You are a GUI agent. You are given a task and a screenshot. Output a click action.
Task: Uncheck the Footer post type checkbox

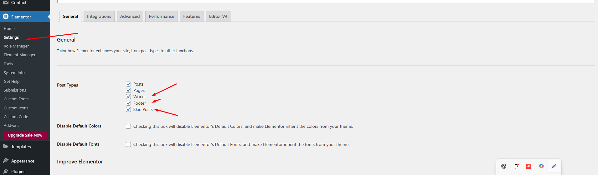coord(128,103)
